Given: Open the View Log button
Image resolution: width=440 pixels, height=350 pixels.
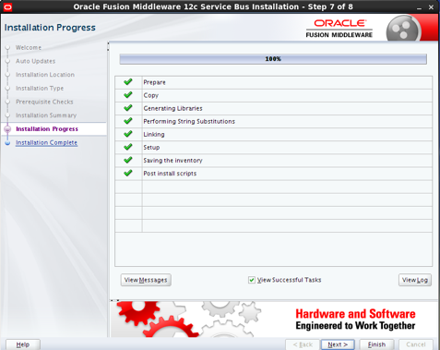Looking at the screenshot, I should (x=415, y=280).
